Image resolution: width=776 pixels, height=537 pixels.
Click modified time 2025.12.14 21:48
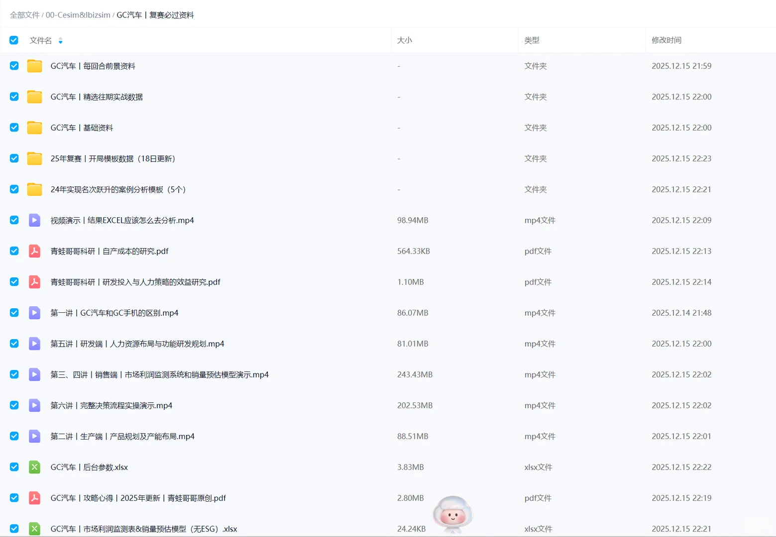681,313
